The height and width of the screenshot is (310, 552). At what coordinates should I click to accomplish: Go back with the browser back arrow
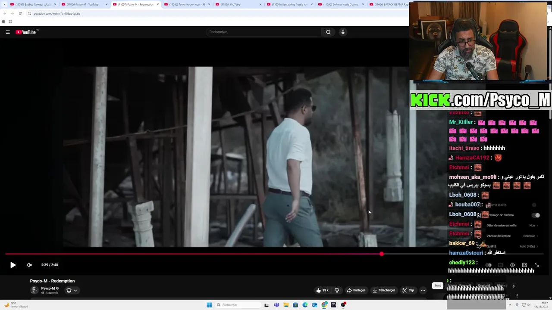coord(5,13)
